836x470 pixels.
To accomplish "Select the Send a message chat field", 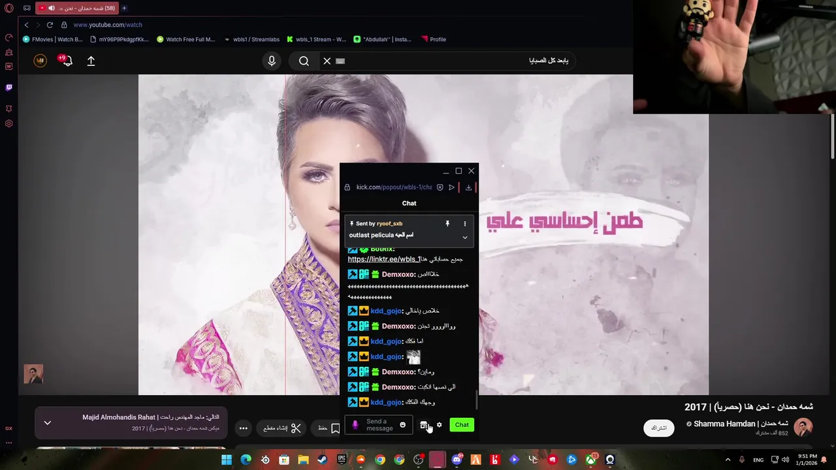I will coord(379,425).
